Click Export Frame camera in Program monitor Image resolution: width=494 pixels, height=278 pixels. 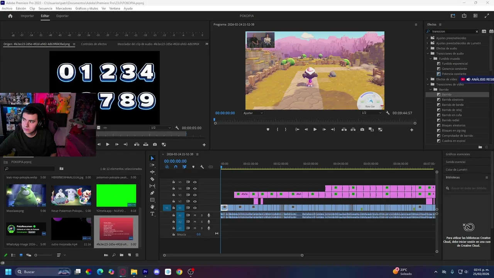362,129
